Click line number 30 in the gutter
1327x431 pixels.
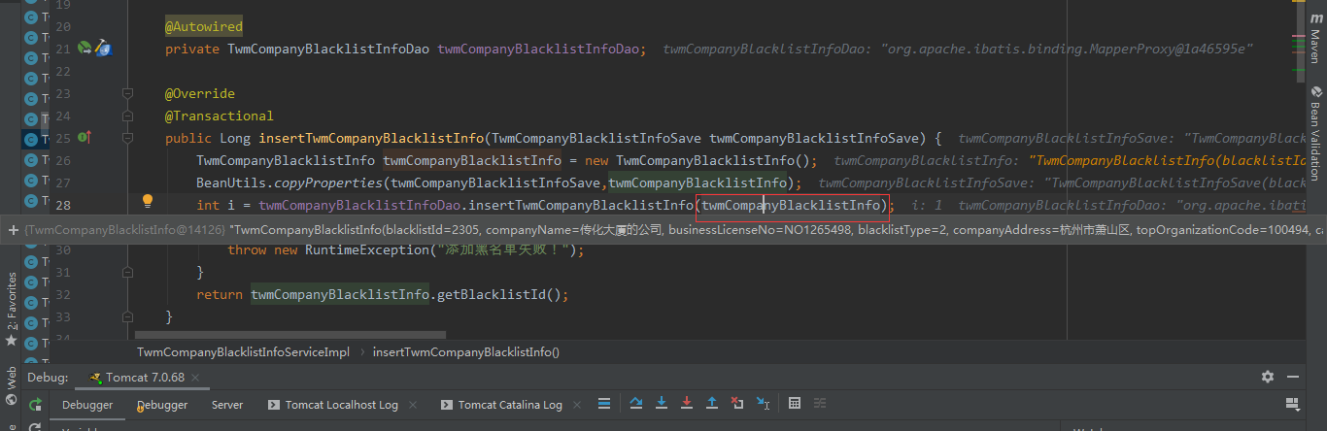tap(63, 249)
